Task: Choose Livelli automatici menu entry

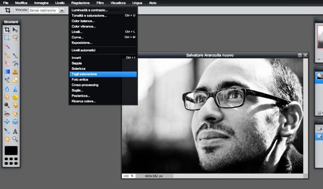Action: 103,50
